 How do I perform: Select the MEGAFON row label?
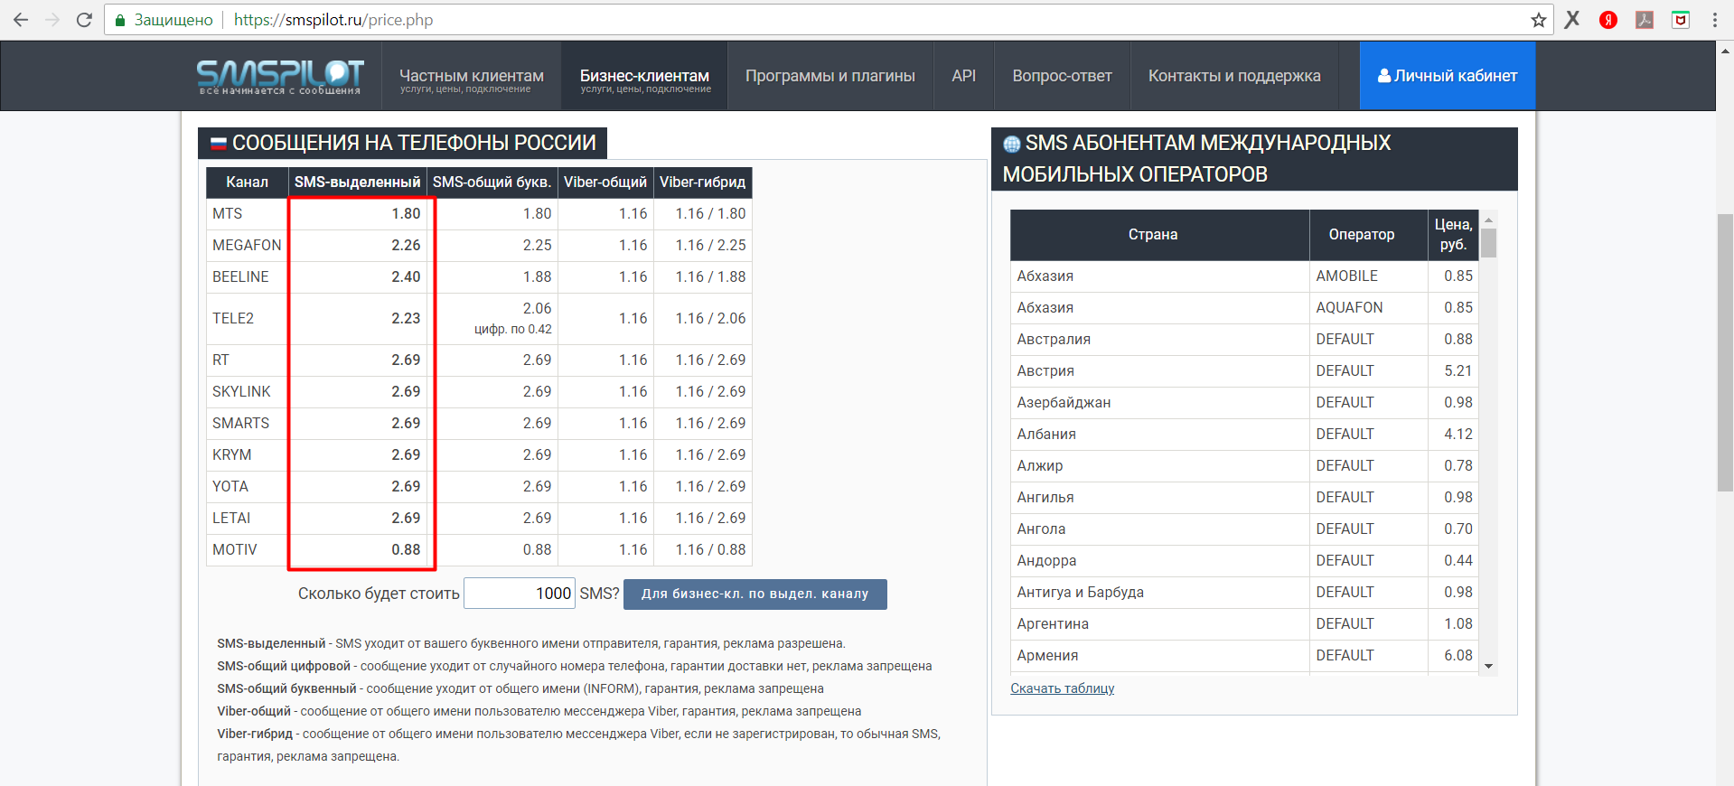point(247,246)
